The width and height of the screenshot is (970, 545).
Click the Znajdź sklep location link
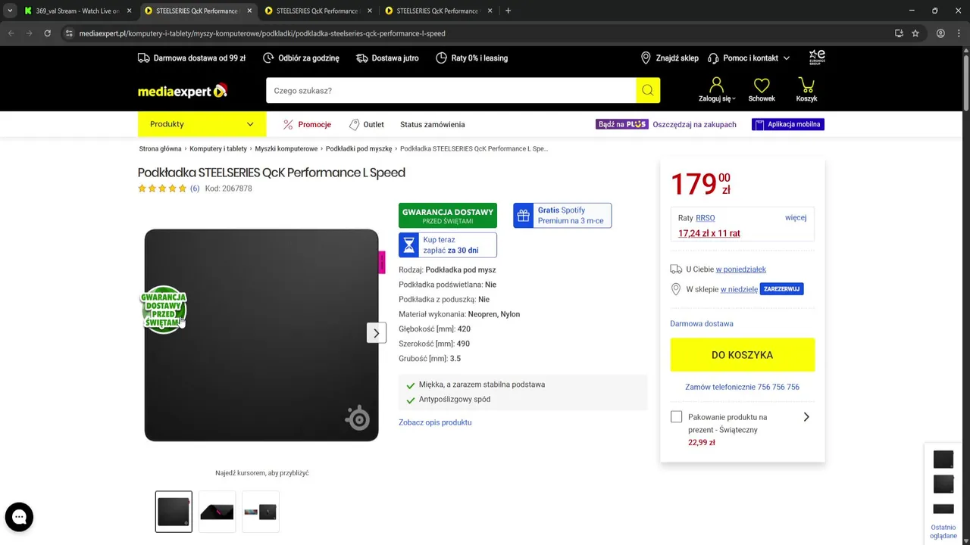pyautogui.click(x=669, y=58)
